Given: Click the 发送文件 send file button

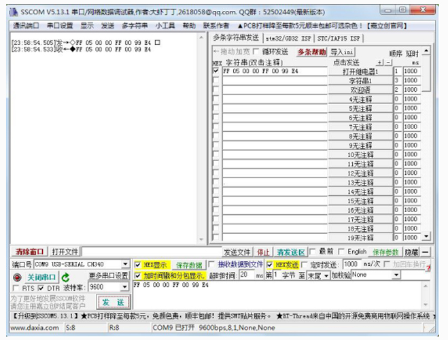Looking at the screenshot, I should coord(237,252).
